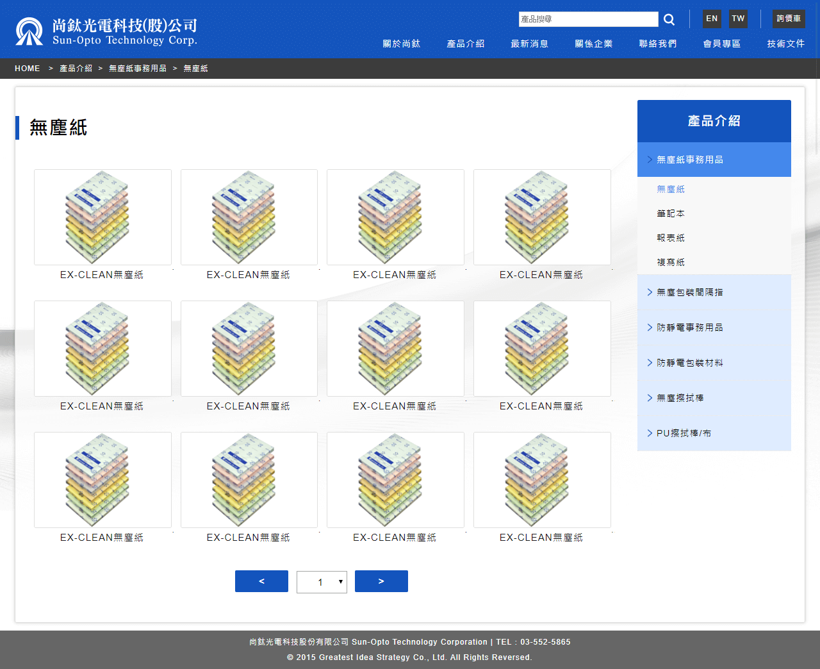The image size is (820, 669).
Task: Select 無塵紙 in sidebar submenu
Action: 671,189
